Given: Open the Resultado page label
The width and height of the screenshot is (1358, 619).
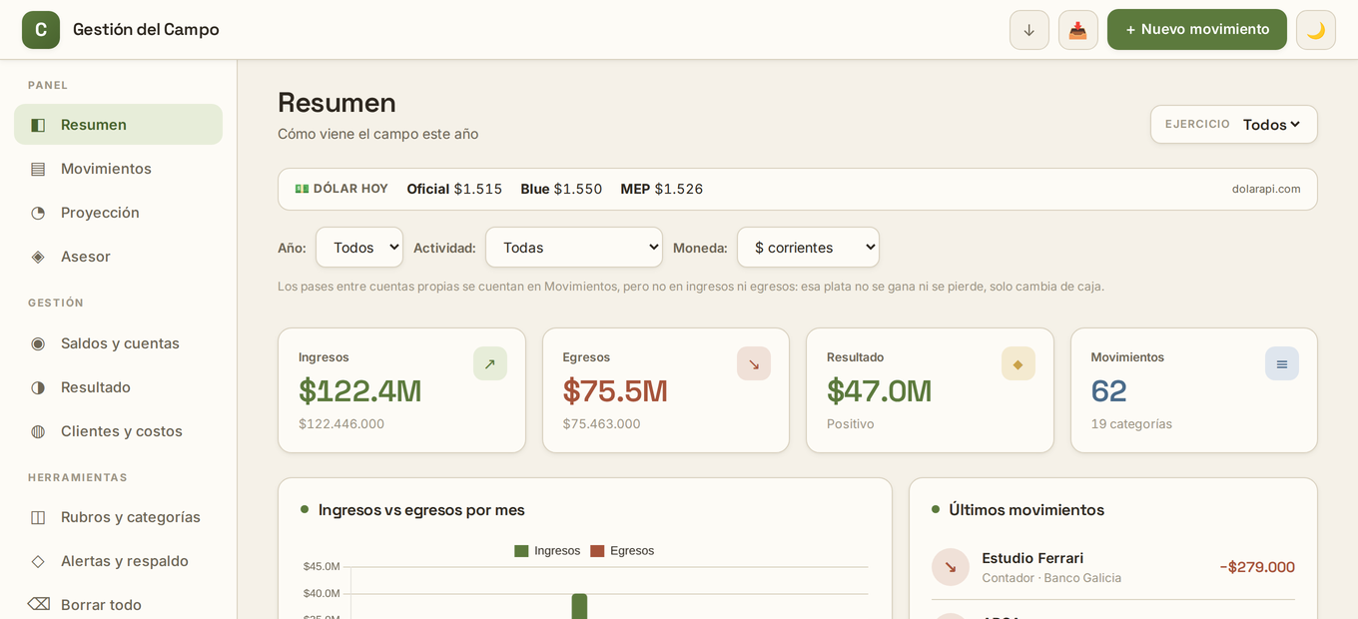Looking at the screenshot, I should click(96, 387).
